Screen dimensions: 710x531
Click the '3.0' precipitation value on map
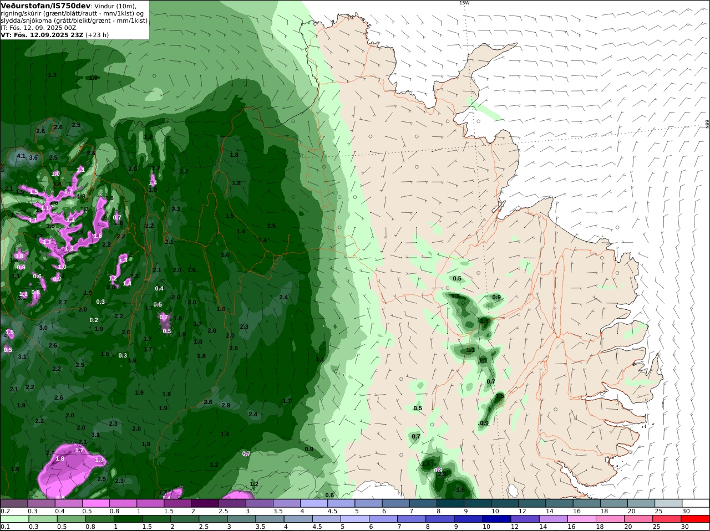coord(43,328)
